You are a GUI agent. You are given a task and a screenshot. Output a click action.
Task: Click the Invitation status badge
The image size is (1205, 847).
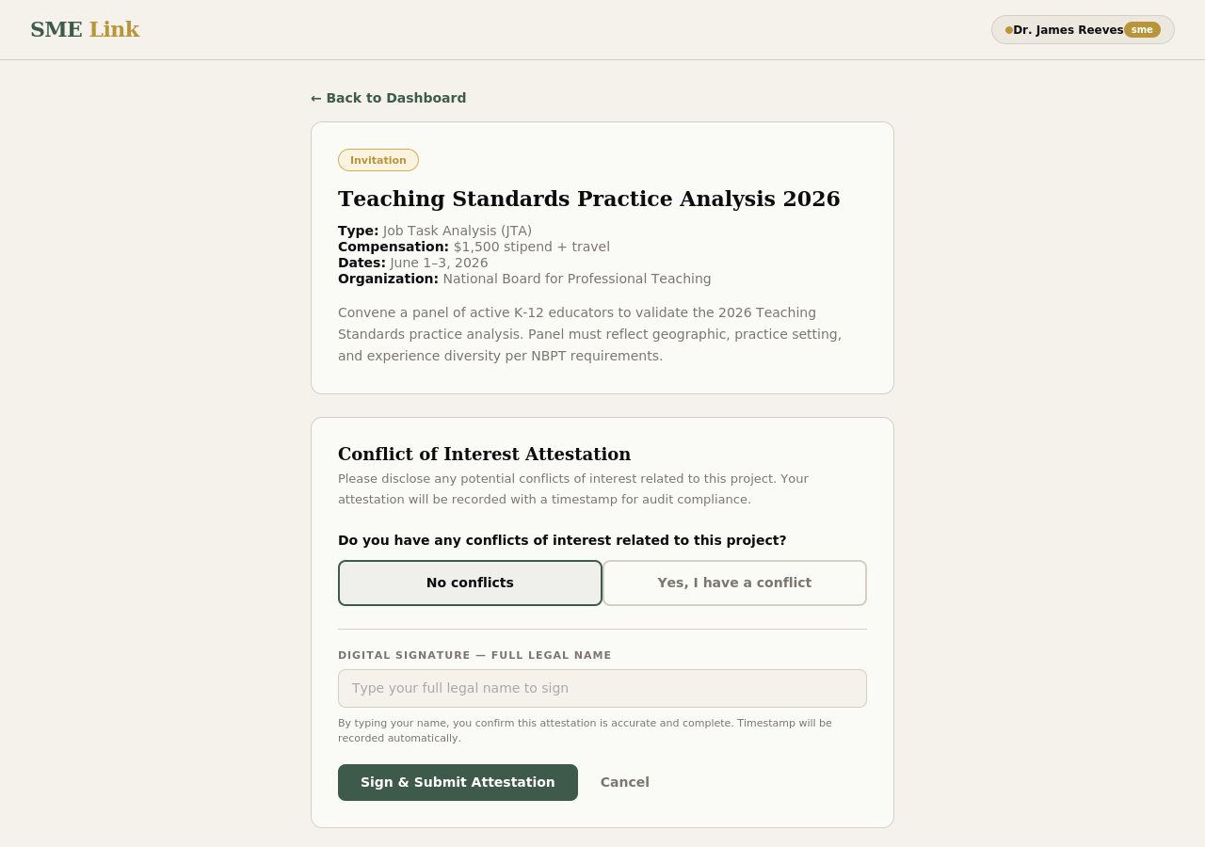(378, 160)
